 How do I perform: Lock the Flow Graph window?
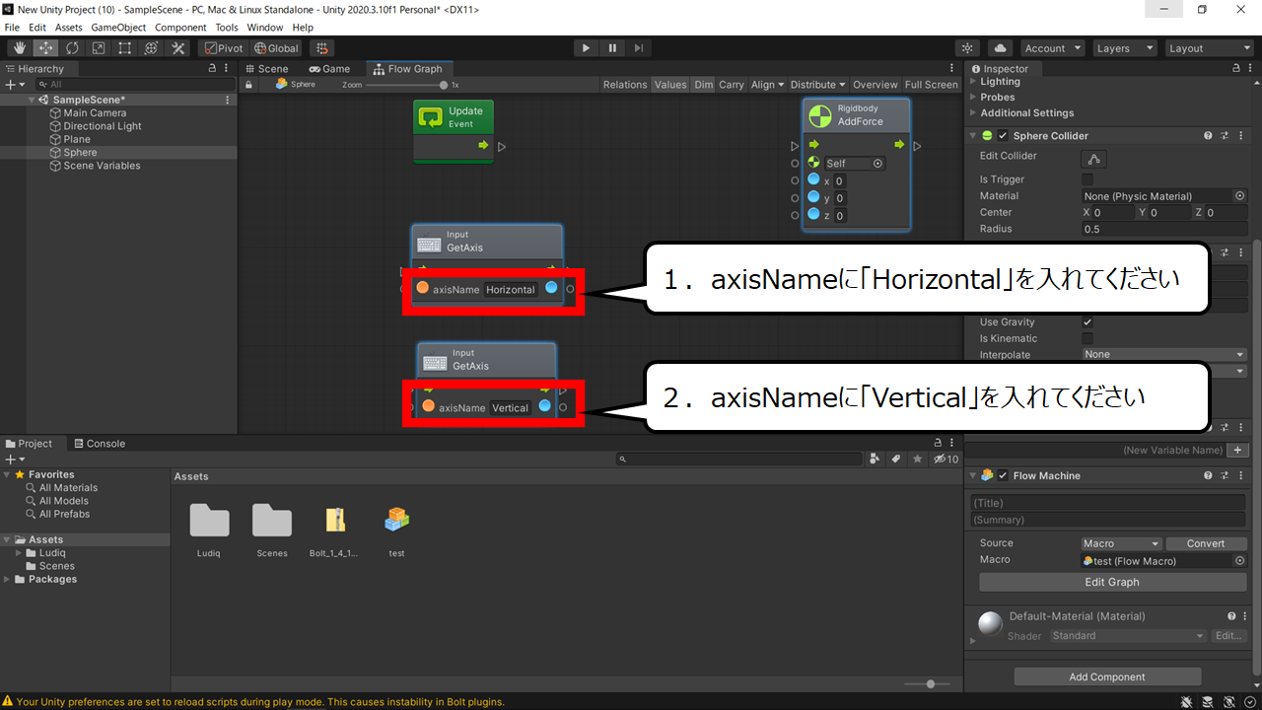(x=249, y=85)
